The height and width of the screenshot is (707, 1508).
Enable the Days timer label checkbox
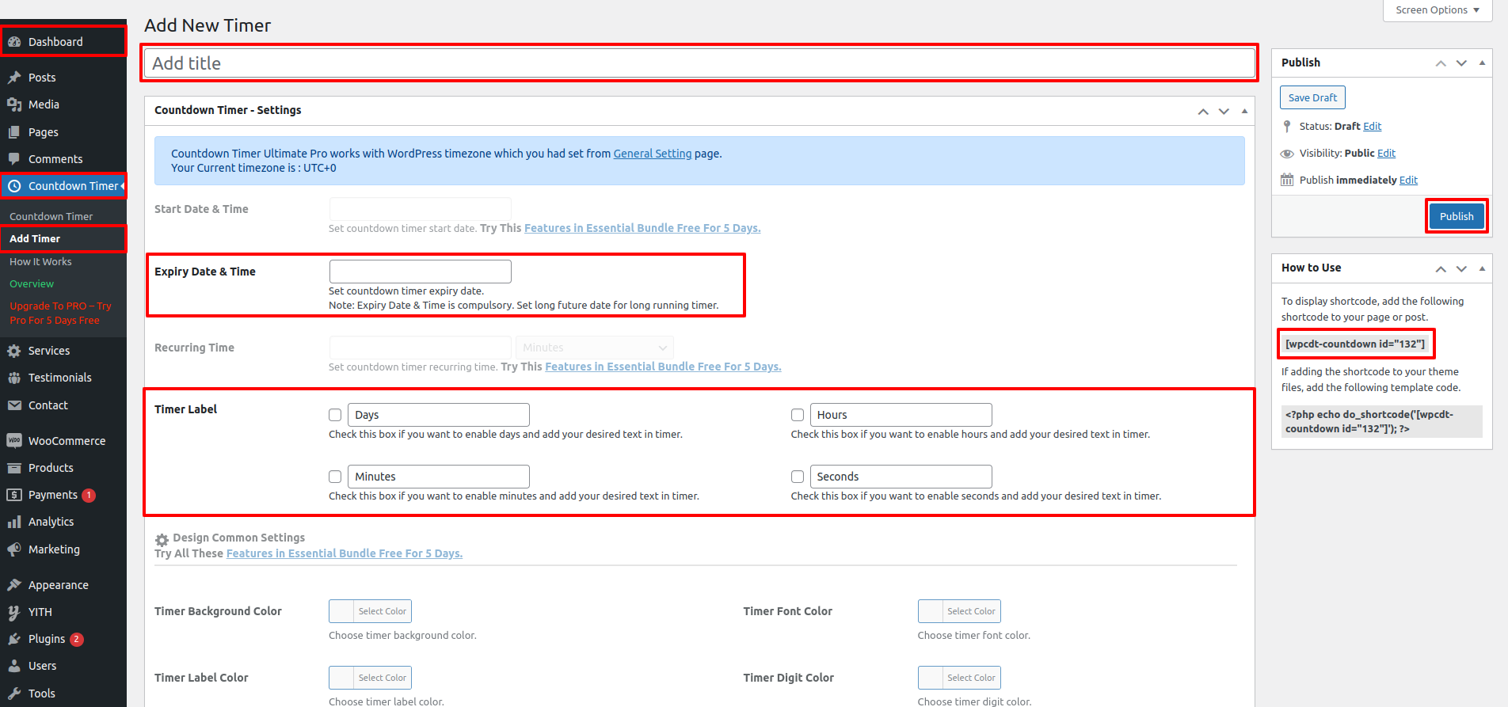pos(335,415)
